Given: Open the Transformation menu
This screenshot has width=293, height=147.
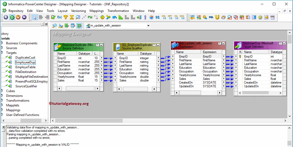Looking at the screenshot, I should point(118,11).
